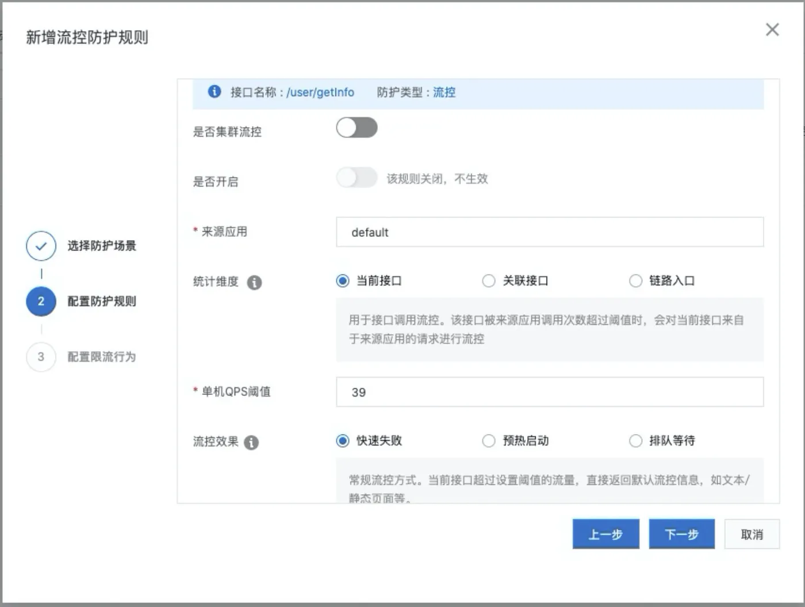The width and height of the screenshot is (805, 607).
Task: Click step 3 circle 配置限流行为
Action: tap(41, 357)
